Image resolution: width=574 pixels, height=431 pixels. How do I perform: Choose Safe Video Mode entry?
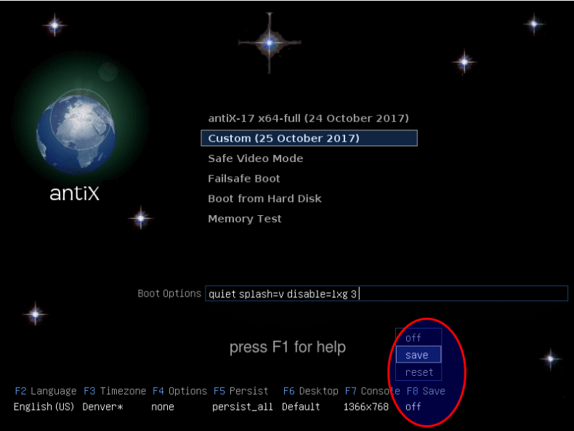(x=256, y=158)
